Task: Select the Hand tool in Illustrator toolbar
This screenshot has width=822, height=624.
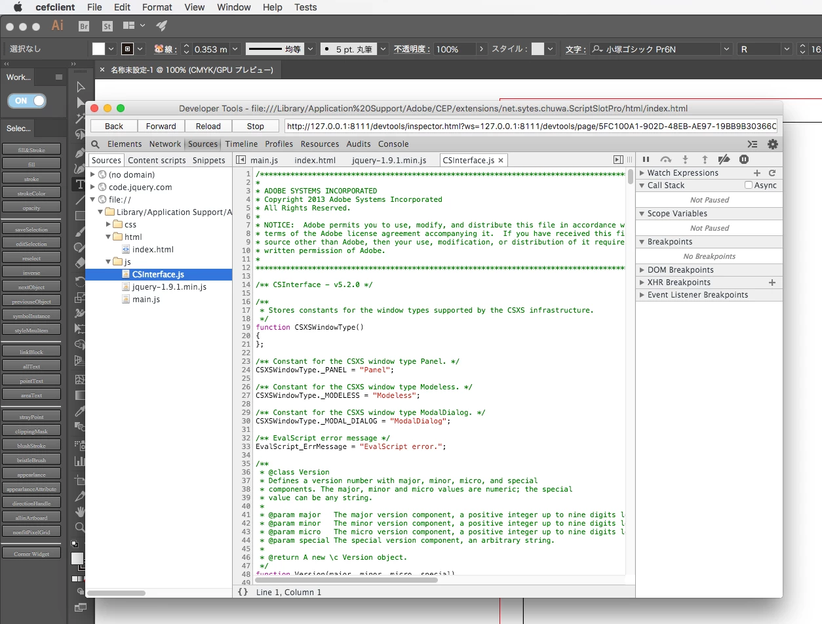Action: coord(80,511)
